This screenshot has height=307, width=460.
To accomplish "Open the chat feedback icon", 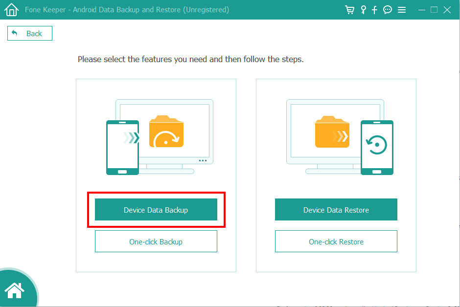I will tap(388, 10).
